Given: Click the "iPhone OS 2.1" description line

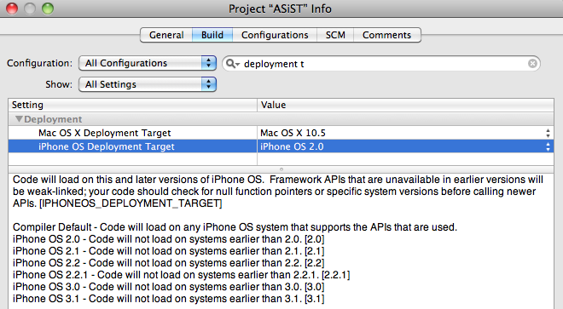Looking at the screenshot, I should tap(168, 251).
